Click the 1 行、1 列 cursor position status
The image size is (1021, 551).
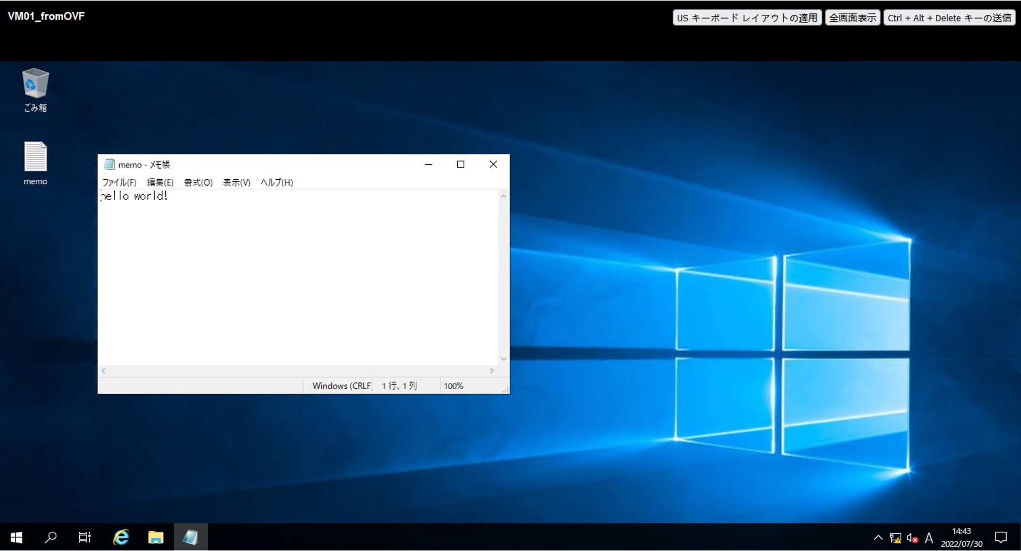tap(399, 386)
